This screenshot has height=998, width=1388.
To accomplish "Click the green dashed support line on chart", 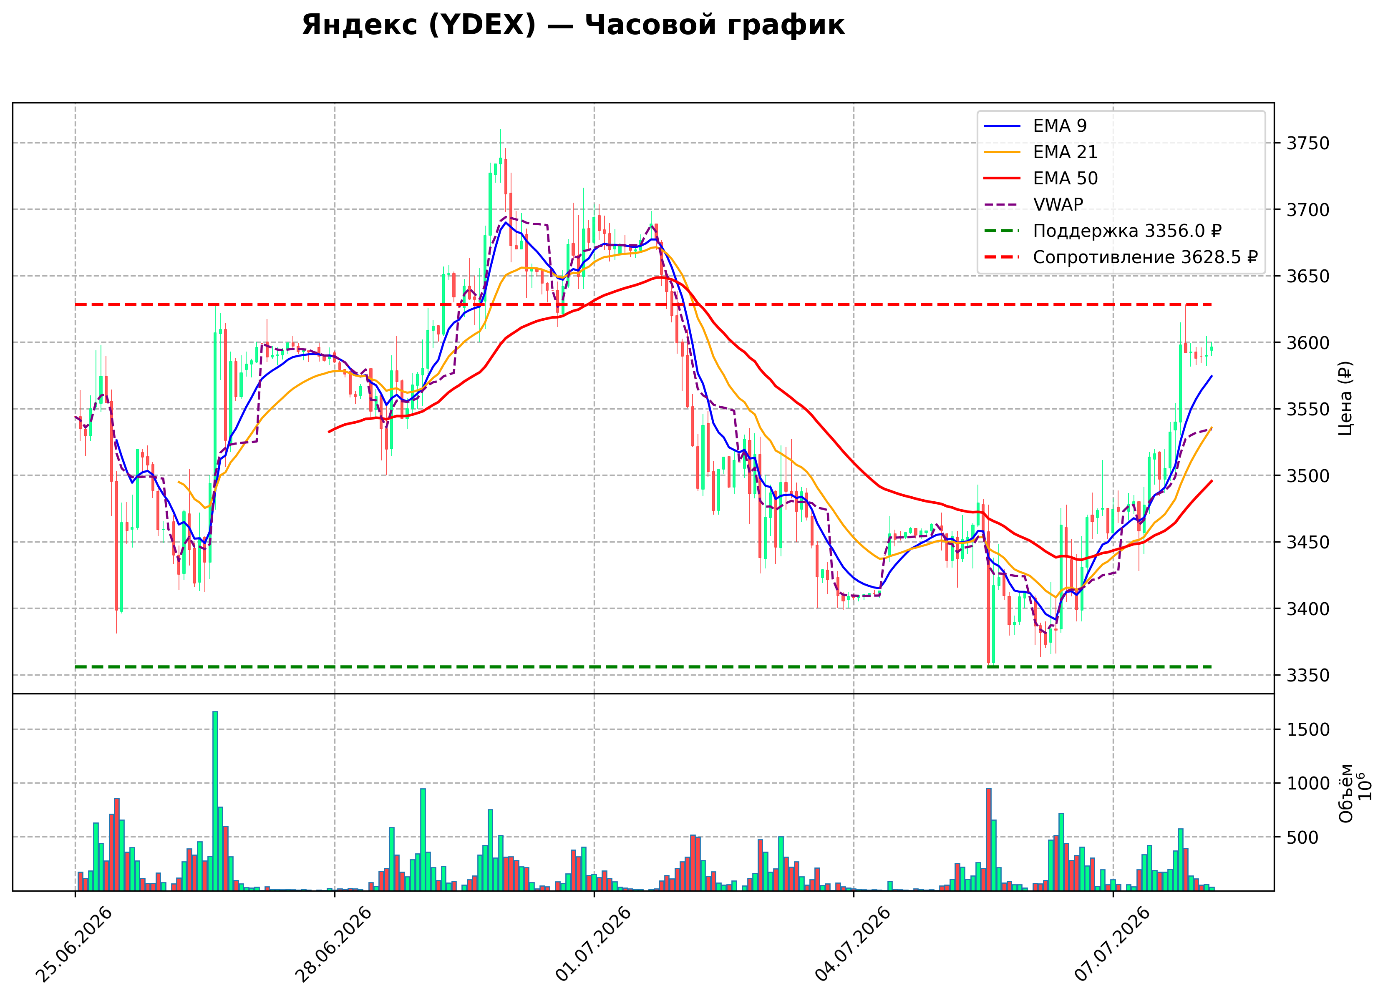I will [x=643, y=667].
